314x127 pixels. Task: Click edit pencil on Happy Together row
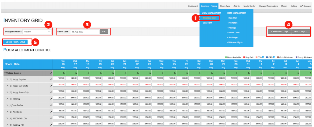click(x=51, y=79)
